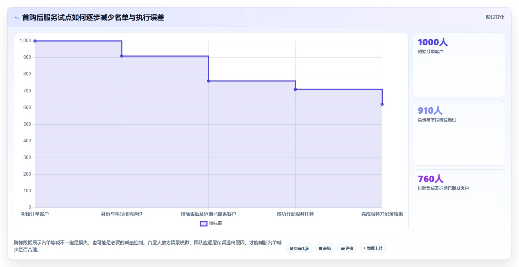The image size is (519, 267).
Task: Click the 710 data point on chart
Action: [295, 89]
